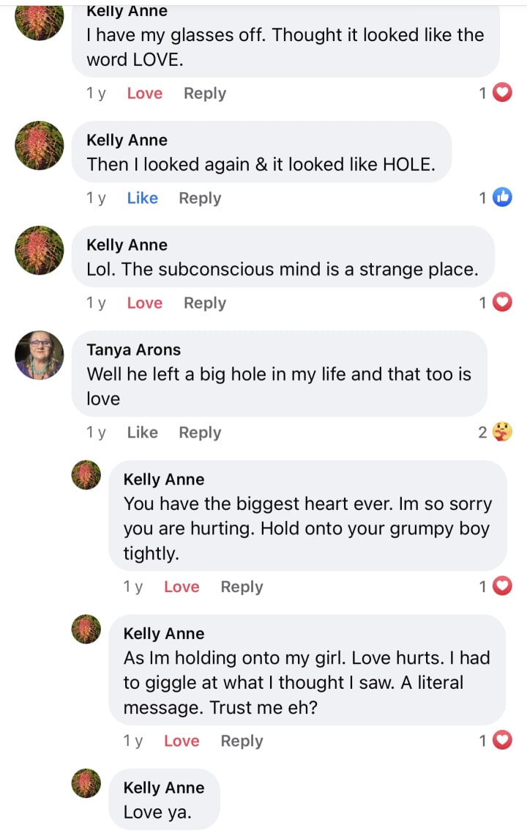Open care reaction on Tanya Arons' comment
The height and width of the screenshot is (831, 527).
502,432
